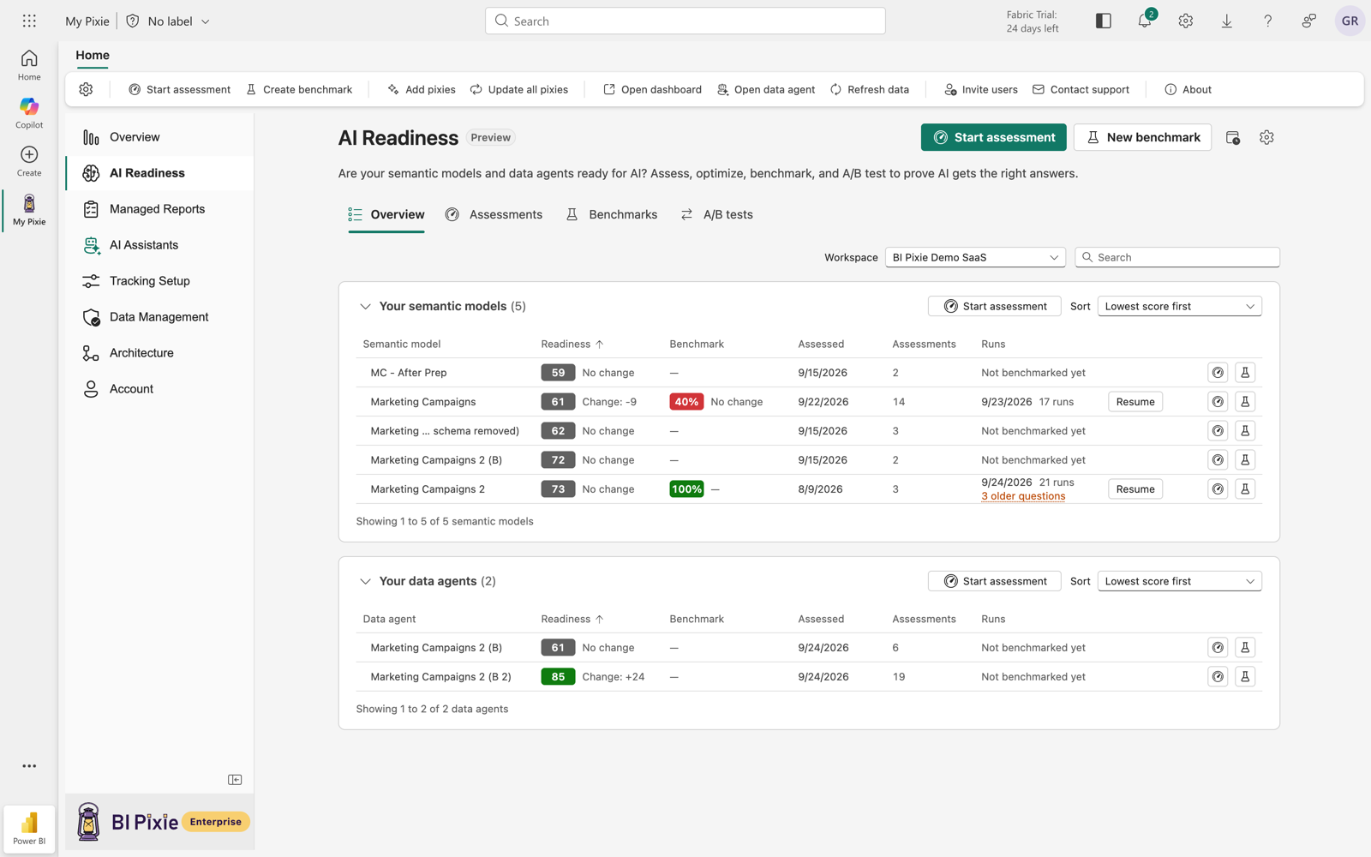The width and height of the screenshot is (1371, 857).
Task: Collapse Your data agents section
Action: point(365,581)
